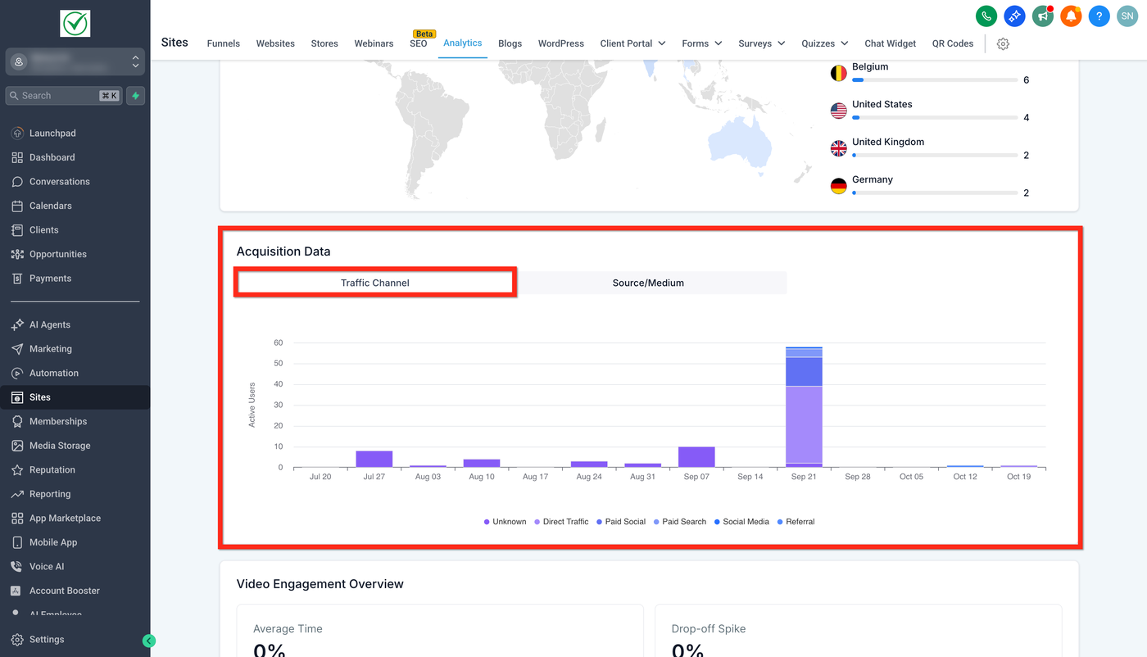
Task: Click the blue help question mark icon
Action: (1099, 16)
